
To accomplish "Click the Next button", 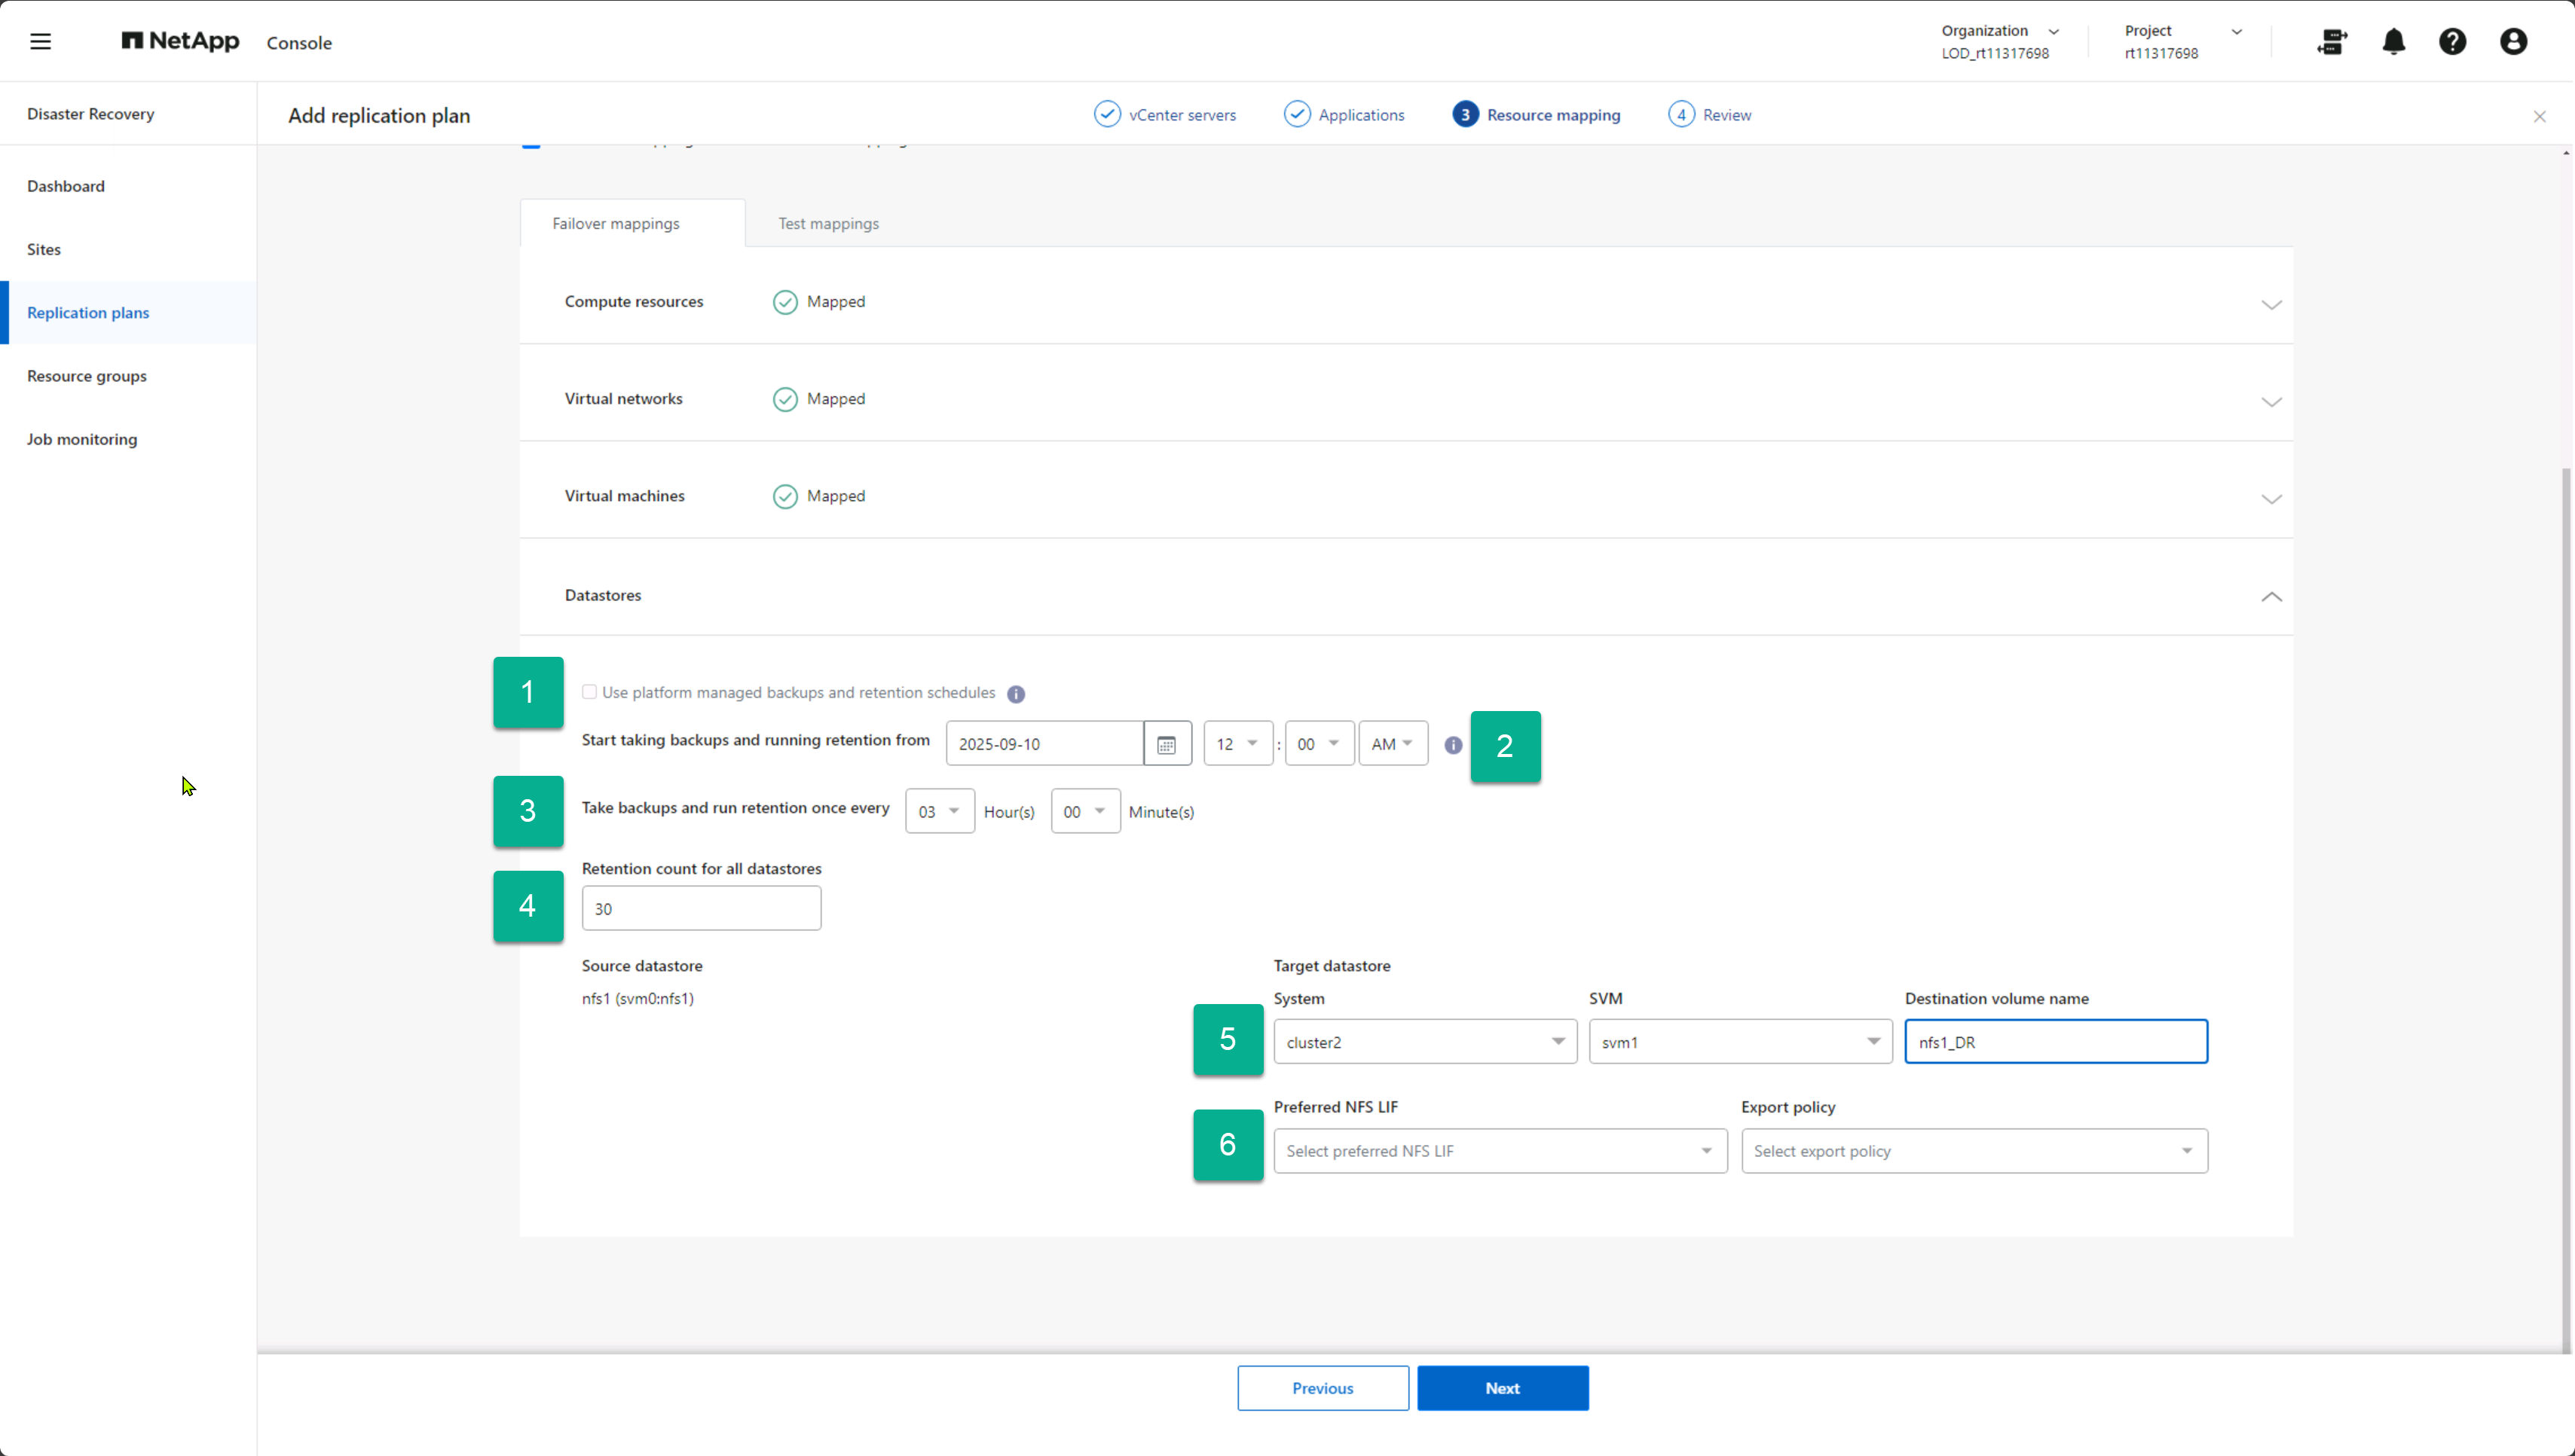I will (1502, 1388).
